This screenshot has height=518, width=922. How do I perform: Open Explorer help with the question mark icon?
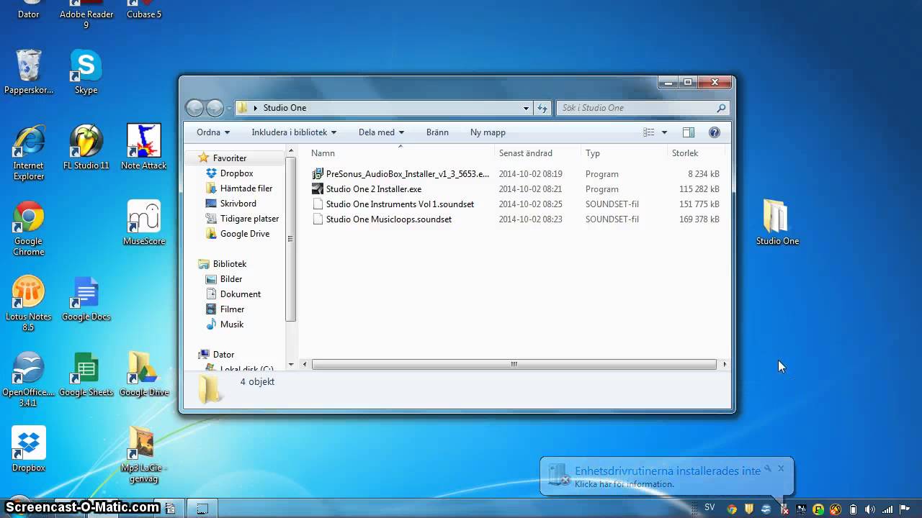pos(715,132)
